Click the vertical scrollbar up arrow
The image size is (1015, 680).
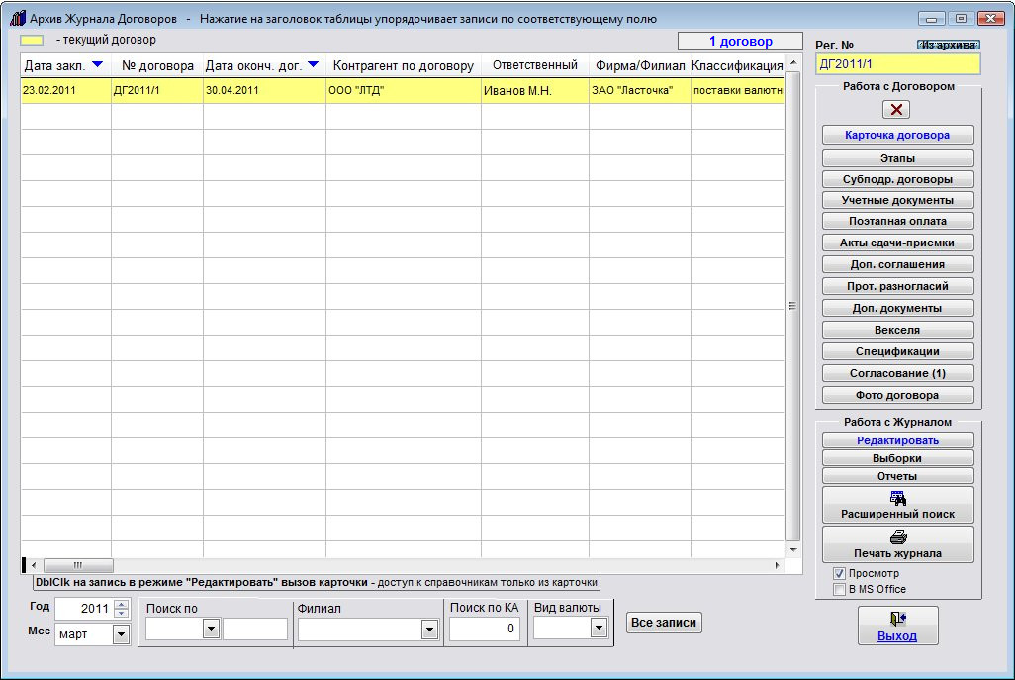tap(793, 64)
